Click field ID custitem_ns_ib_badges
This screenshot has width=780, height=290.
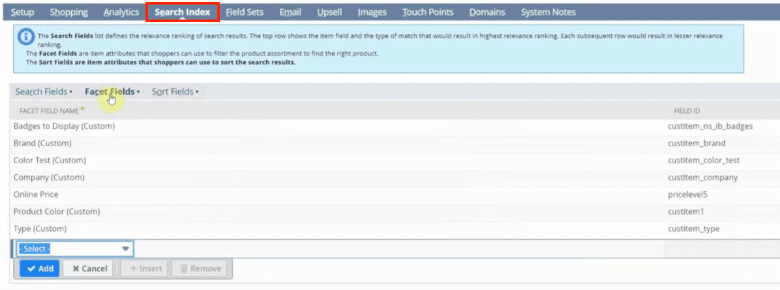click(x=710, y=126)
